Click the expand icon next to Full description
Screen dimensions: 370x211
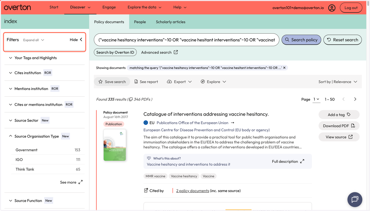coord(302,161)
